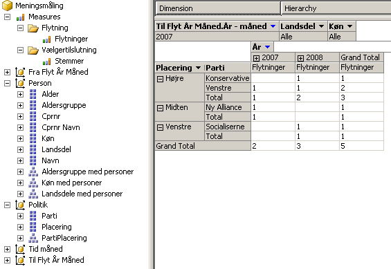
Task: Expand the Landsdel attribute node
Action: (21, 149)
